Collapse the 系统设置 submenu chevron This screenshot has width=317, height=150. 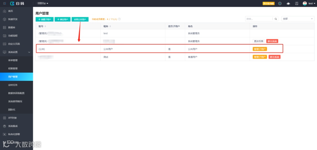(29, 52)
